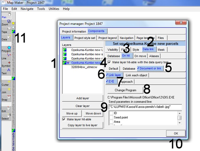Screen dimensions: 200x151
Task: Click the command line parameters field
Action: click(145, 107)
